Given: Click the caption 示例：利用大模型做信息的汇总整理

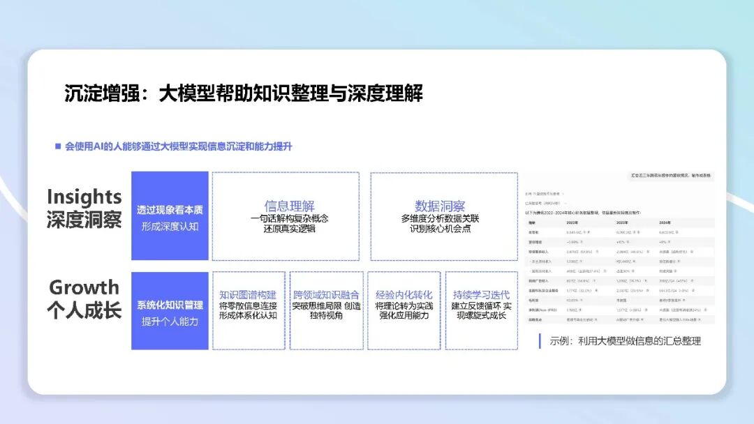Looking at the screenshot, I should [625, 341].
